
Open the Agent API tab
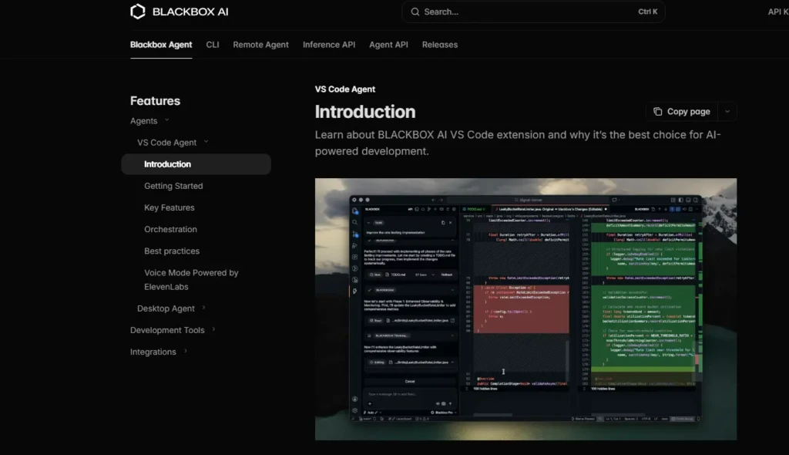click(388, 44)
